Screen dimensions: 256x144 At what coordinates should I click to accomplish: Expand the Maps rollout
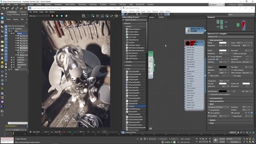pyautogui.click(x=230, y=123)
